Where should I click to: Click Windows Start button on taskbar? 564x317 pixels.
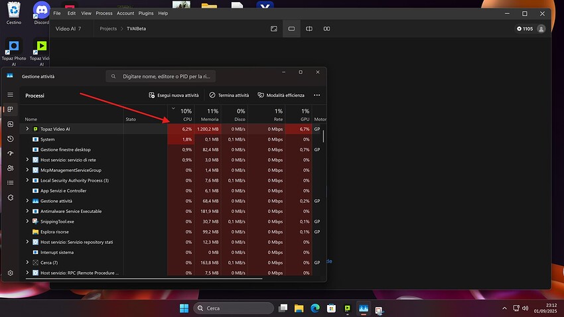tap(184, 308)
